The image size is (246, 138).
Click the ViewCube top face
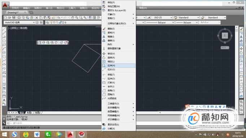click(x=225, y=36)
